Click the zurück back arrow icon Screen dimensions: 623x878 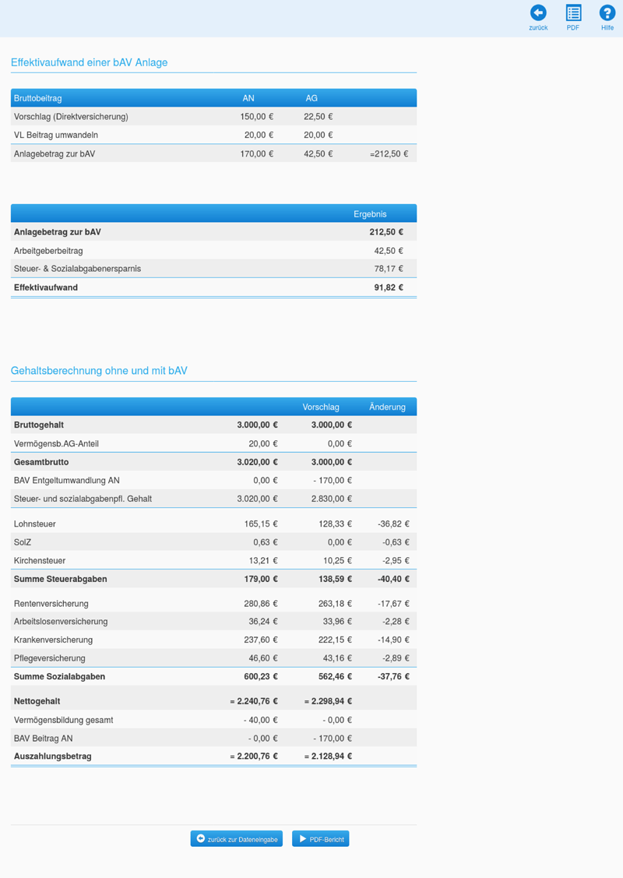pyautogui.click(x=538, y=13)
